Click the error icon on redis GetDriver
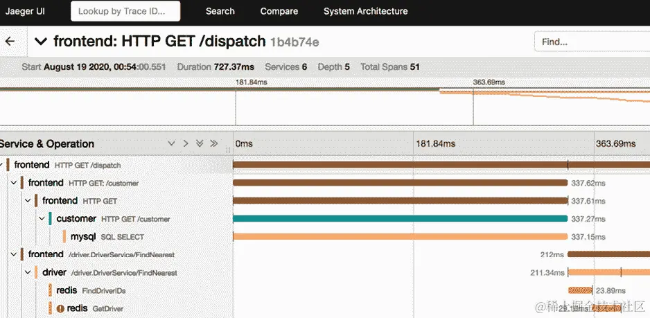Viewport: 650px width, 318px height. (x=60, y=308)
